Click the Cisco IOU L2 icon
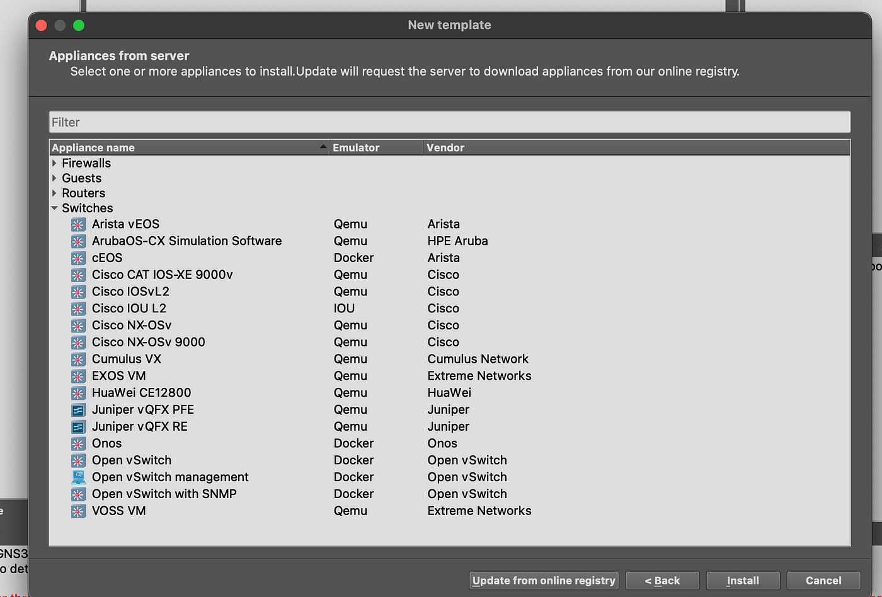The height and width of the screenshot is (597, 882). (x=78, y=309)
